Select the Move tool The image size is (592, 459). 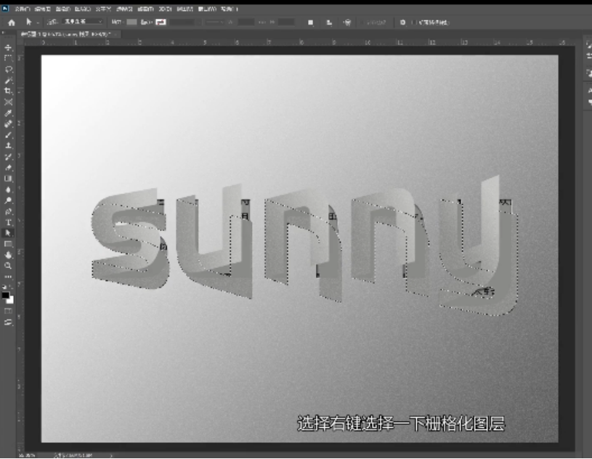[x=9, y=47]
